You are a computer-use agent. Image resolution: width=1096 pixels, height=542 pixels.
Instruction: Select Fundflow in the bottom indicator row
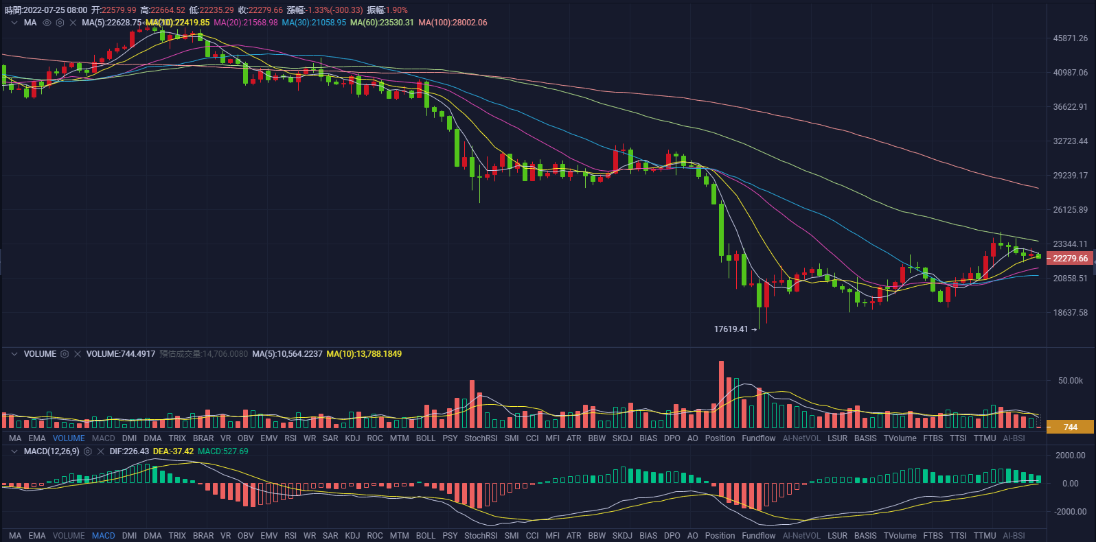pyautogui.click(x=758, y=536)
